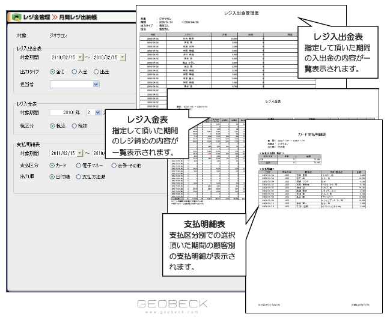This screenshot has height=320, width=387.
Task: Select カード as payment category
Action: [53, 165]
